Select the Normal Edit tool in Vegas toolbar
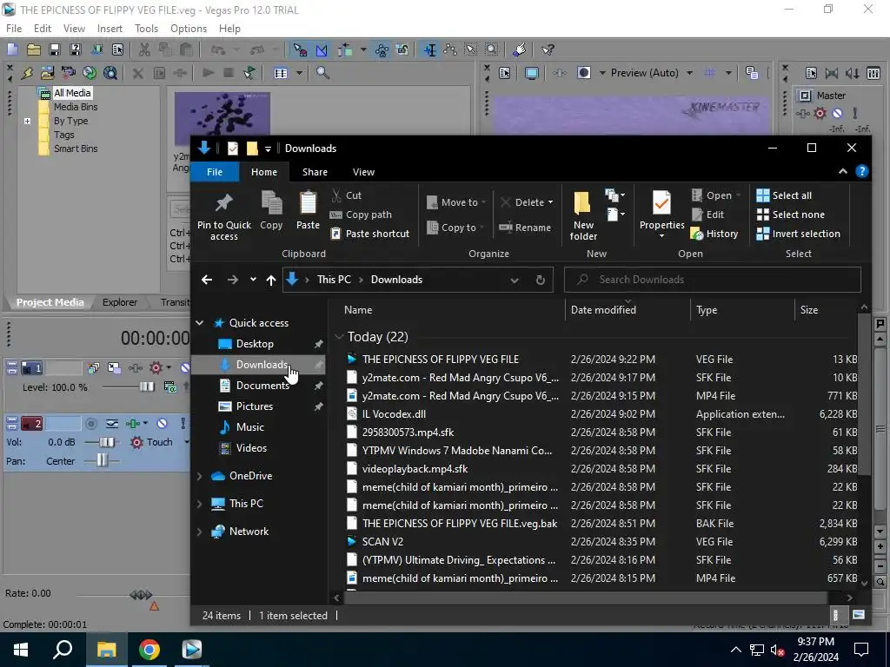890x667 pixels. (430, 50)
